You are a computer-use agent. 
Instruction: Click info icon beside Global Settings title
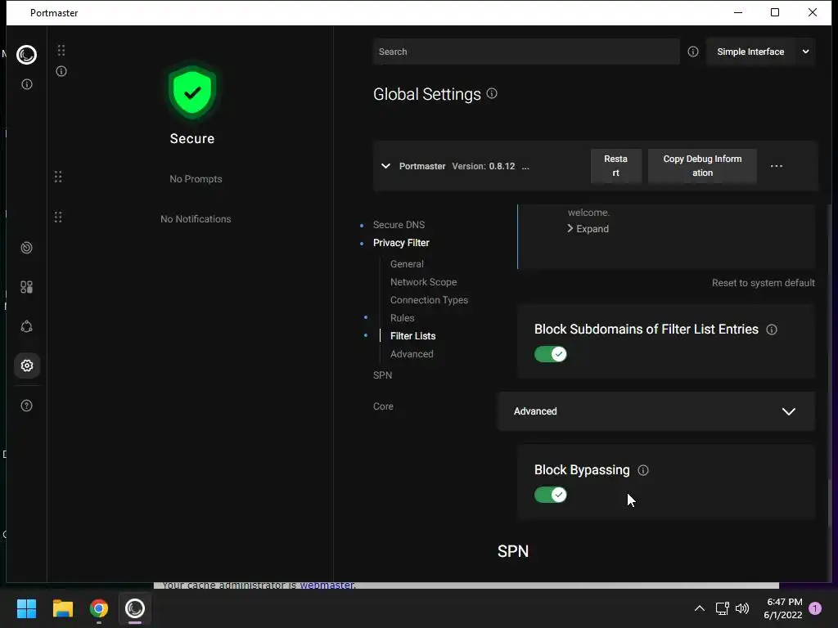click(492, 93)
